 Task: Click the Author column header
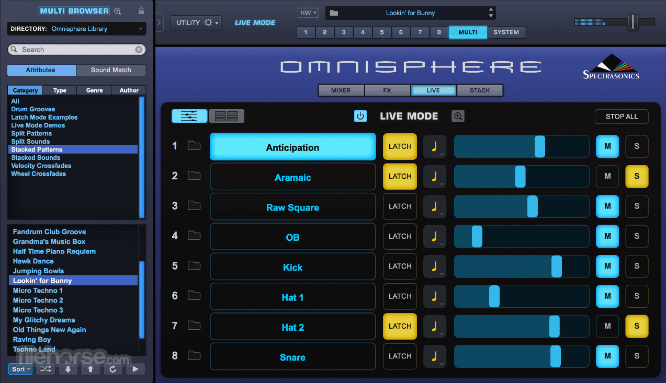click(129, 90)
